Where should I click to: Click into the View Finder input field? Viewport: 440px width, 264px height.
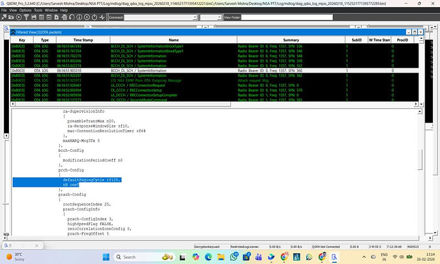[287, 17]
